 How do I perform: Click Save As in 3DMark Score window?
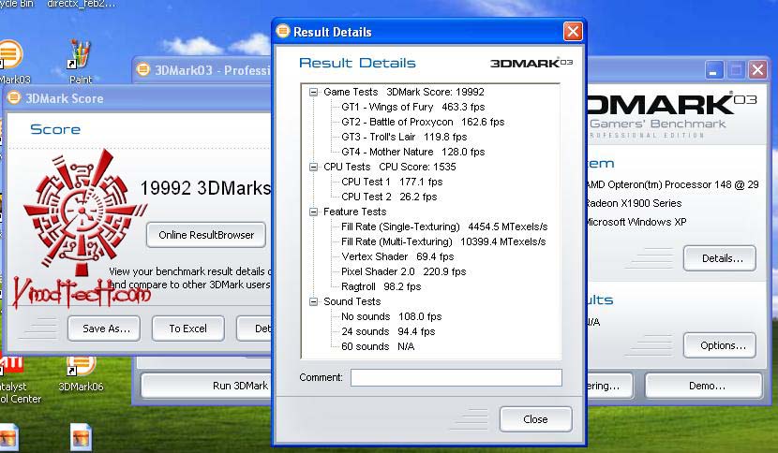104,329
